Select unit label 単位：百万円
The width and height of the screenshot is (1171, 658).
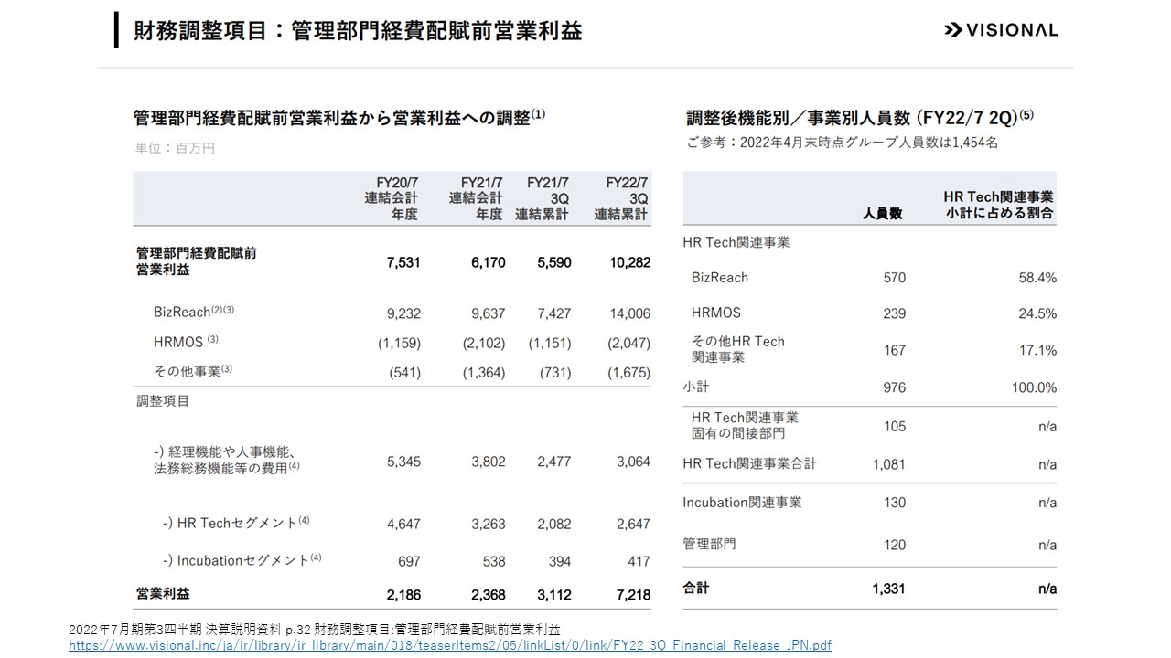pyautogui.click(x=174, y=147)
